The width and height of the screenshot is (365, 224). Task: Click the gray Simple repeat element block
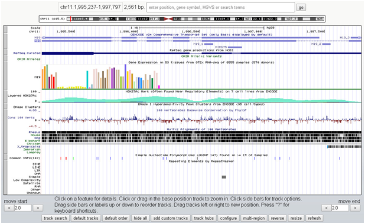(x=224, y=177)
